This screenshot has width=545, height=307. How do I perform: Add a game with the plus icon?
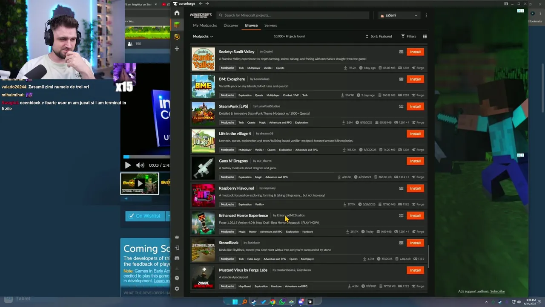pyautogui.click(x=177, y=49)
